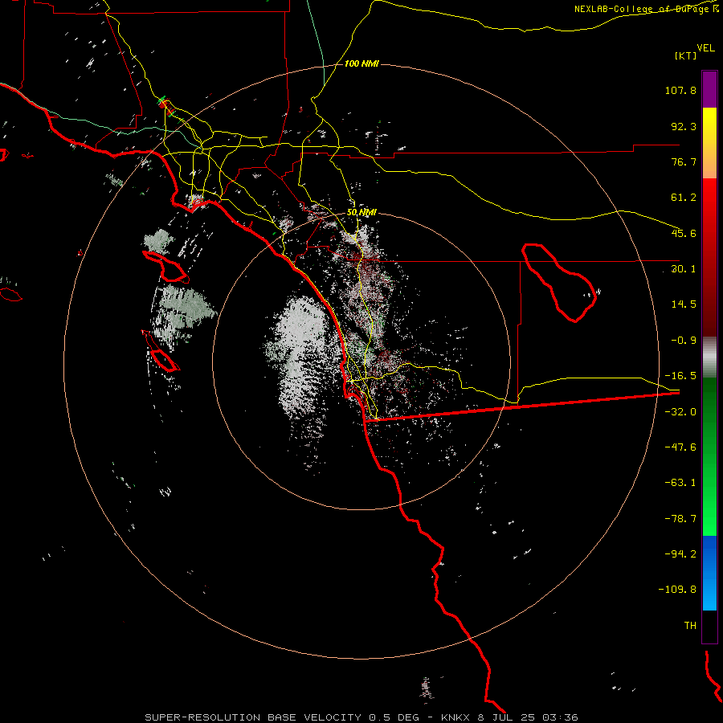Click the -32.0 scale value
The height and width of the screenshot is (723, 723).
click(680, 412)
